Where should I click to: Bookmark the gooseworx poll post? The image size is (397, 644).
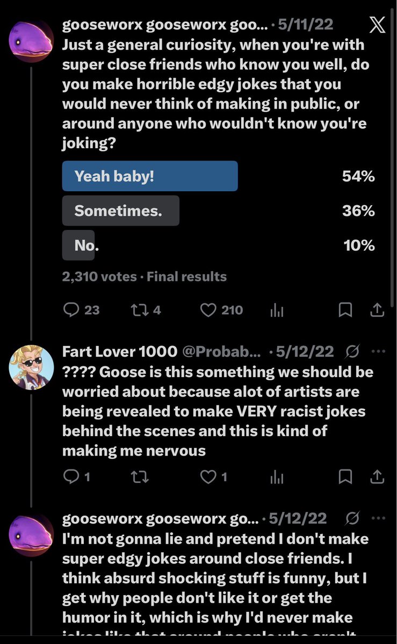pyautogui.click(x=345, y=310)
